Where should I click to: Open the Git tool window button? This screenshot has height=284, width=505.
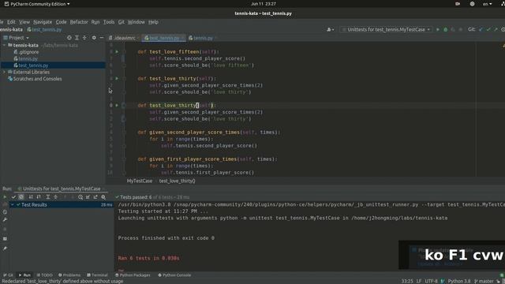(x=8, y=275)
